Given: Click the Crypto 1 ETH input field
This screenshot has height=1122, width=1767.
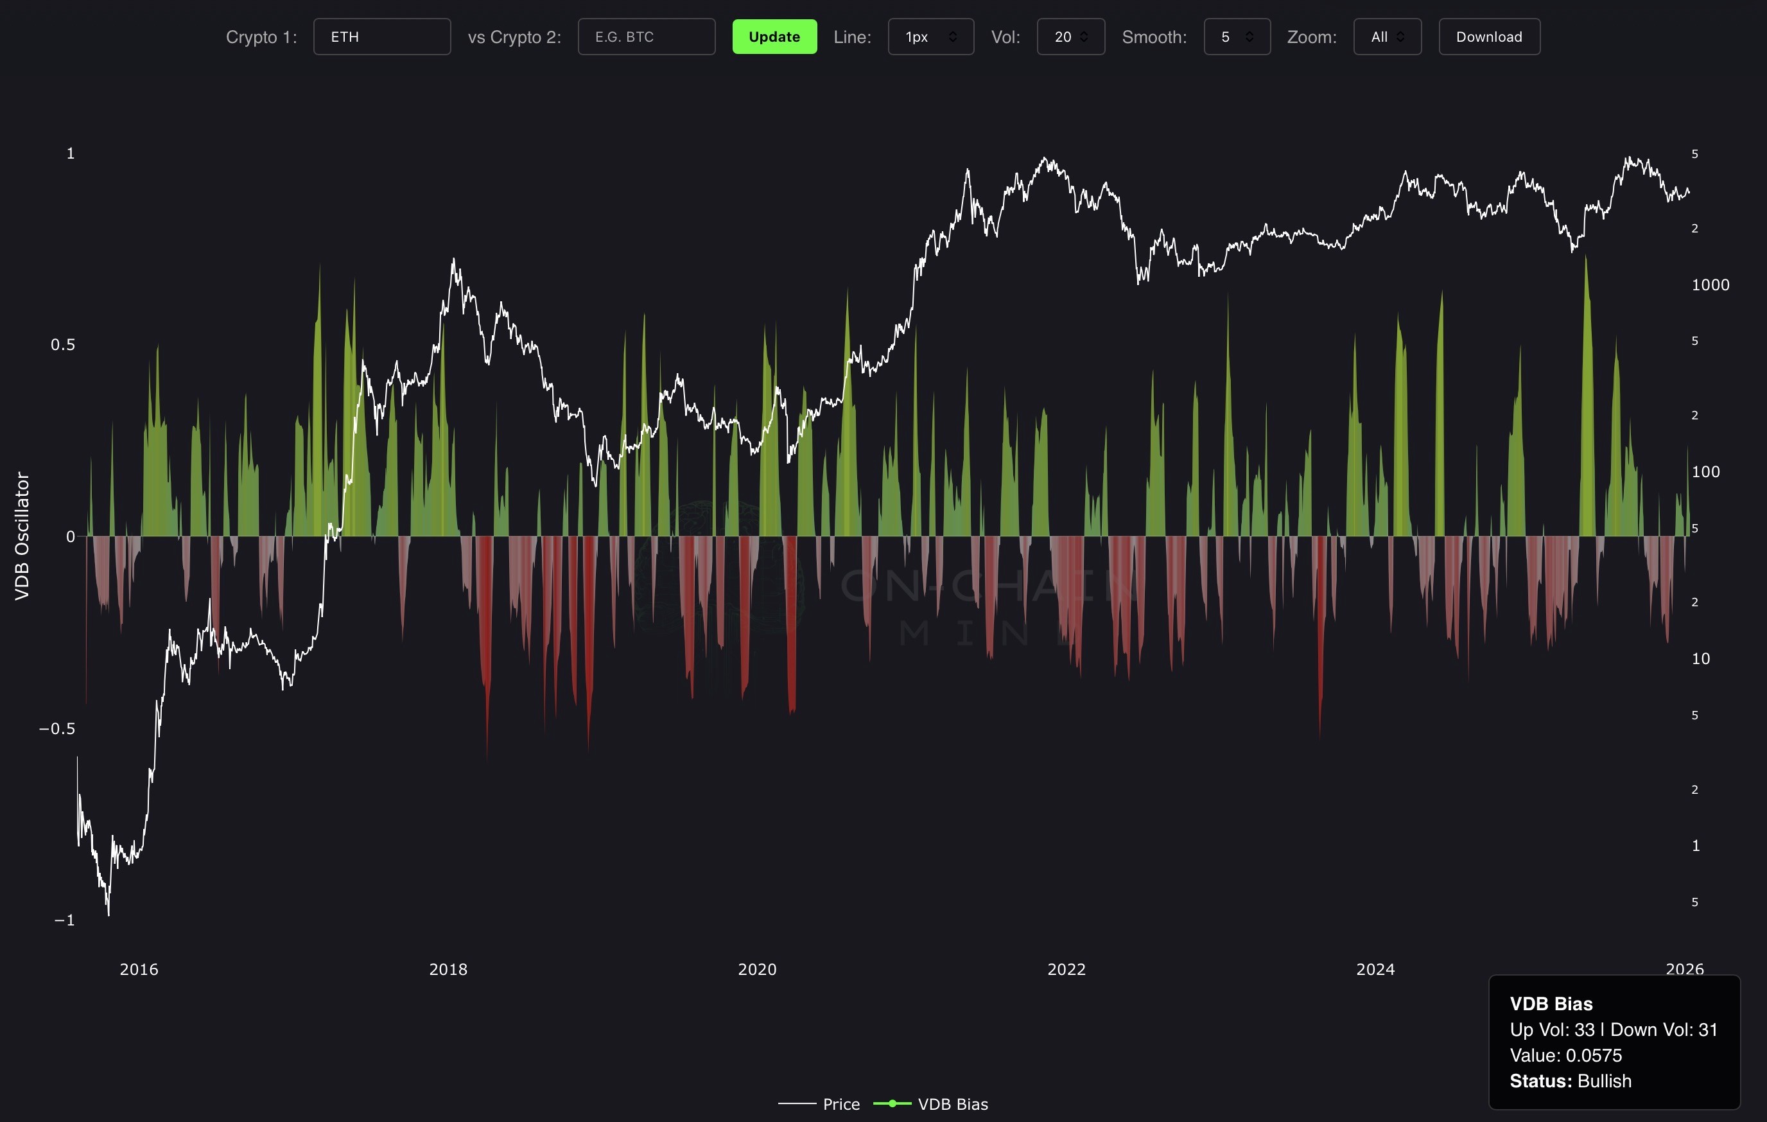Looking at the screenshot, I should pos(381,37).
